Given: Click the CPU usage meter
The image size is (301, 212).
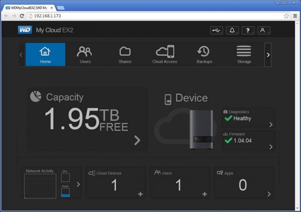Looking at the screenshot, I should tap(66, 177).
